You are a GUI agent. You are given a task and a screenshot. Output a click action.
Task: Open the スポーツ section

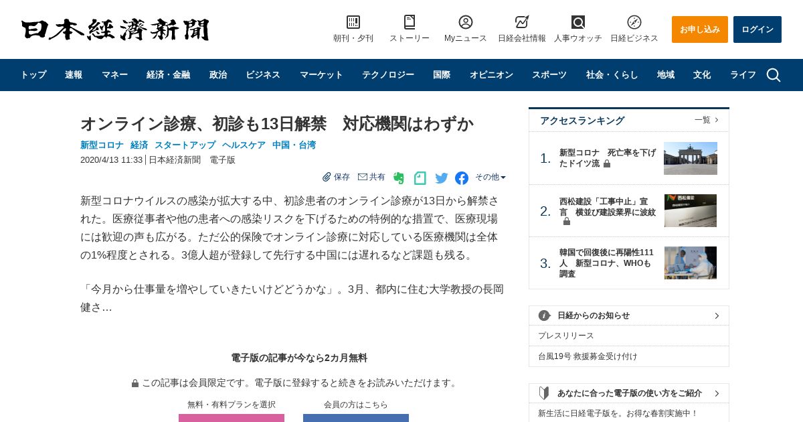(549, 75)
